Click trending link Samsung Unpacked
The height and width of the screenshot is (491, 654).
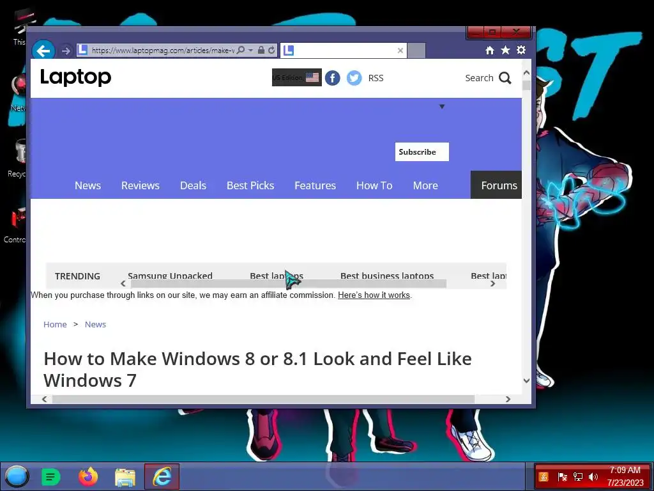pyautogui.click(x=170, y=276)
